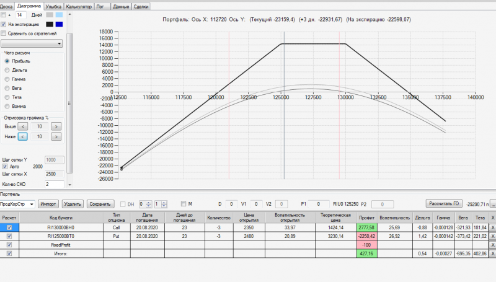
Task: Decrease the "Ниже" chart cutoff percentage
Action: point(23,136)
